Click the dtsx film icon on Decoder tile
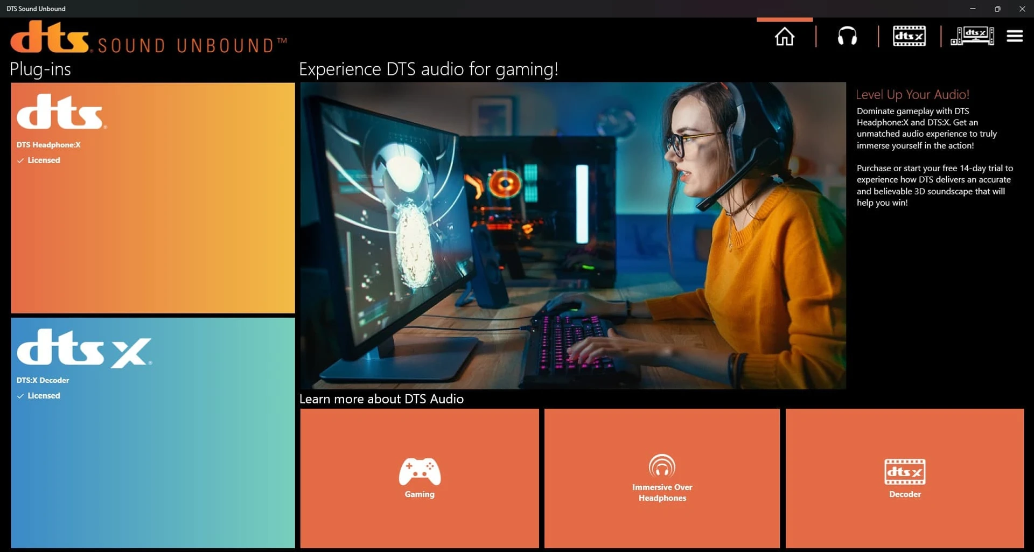 (x=905, y=472)
